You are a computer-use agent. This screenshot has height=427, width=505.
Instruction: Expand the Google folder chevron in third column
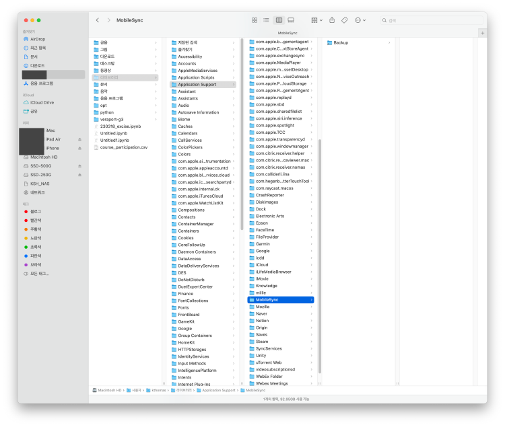pos(312,251)
